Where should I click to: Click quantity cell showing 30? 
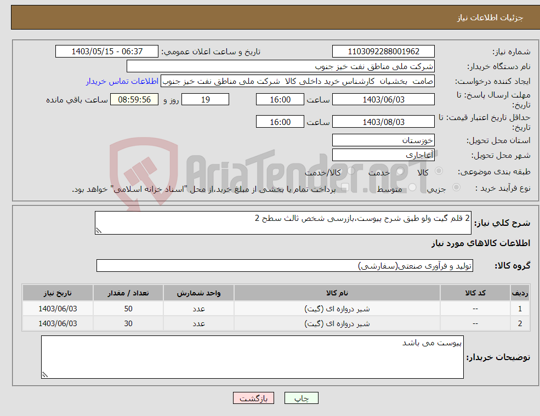[128, 323]
